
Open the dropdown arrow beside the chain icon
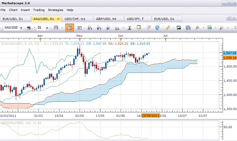35,28
